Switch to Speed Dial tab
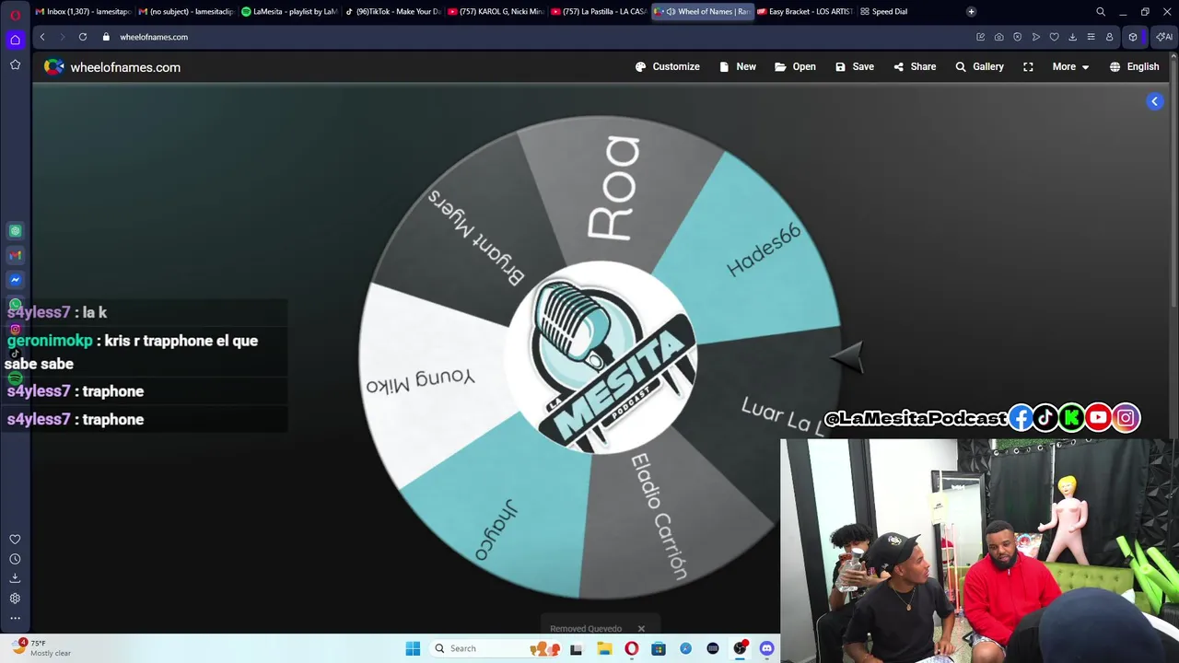1179x663 pixels. click(884, 12)
